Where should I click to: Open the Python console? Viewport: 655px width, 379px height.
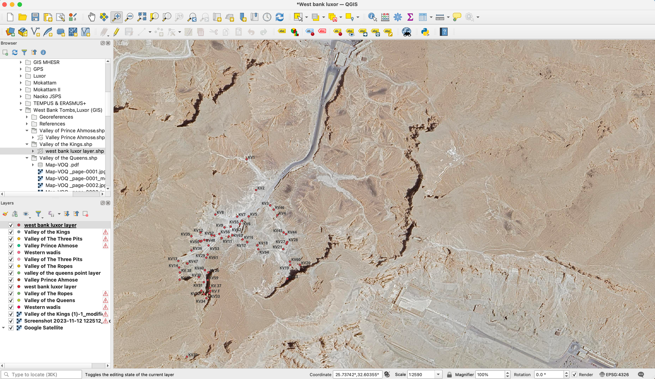(x=425, y=32)
